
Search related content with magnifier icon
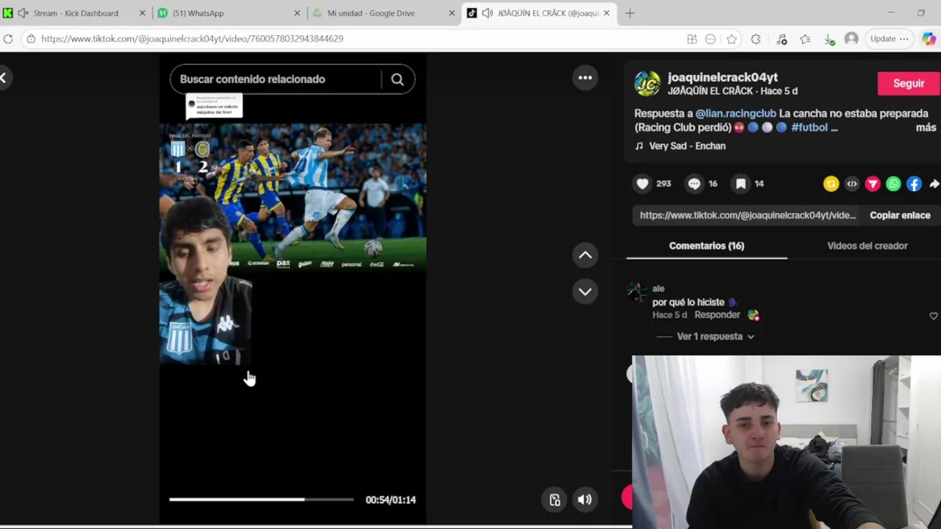[397, 79]
